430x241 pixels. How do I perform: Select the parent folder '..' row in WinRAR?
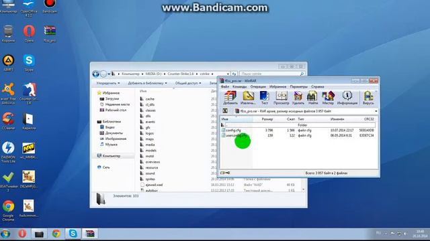[298, 125]
